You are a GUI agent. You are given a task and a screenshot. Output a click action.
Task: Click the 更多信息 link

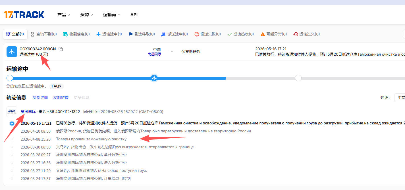pos(82,97)
